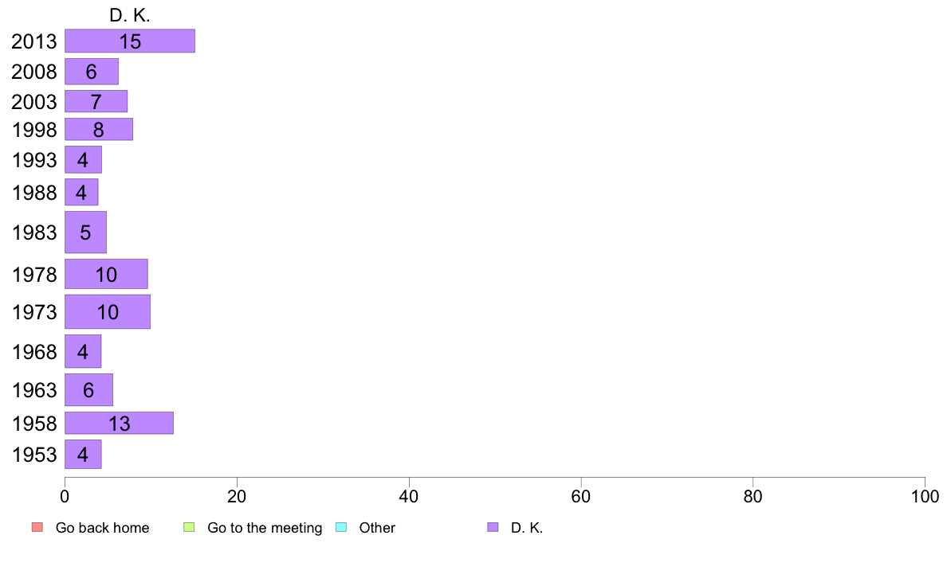Click the purple D. K. legend swatch

493,527
